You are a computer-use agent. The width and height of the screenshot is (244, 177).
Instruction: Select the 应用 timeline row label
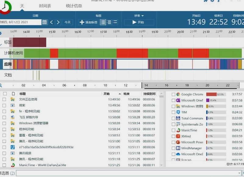8,64
